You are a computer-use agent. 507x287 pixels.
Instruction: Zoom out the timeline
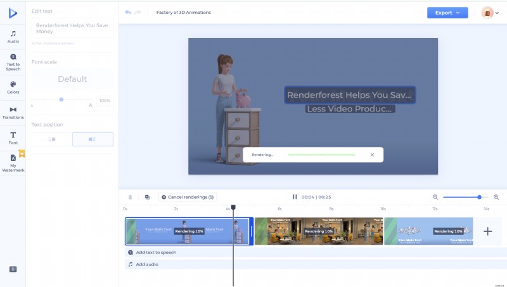tap(435, 197)
